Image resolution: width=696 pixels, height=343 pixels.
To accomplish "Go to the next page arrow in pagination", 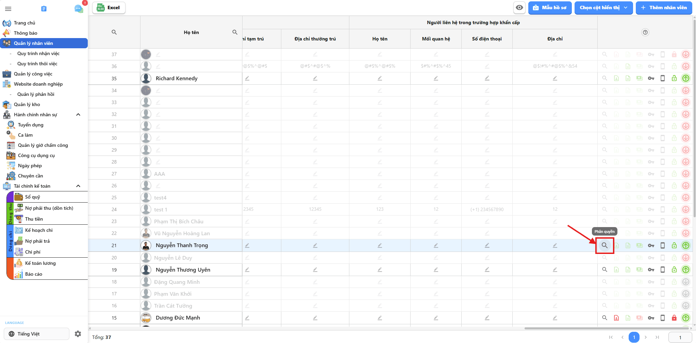I will [x=646, y=337].
